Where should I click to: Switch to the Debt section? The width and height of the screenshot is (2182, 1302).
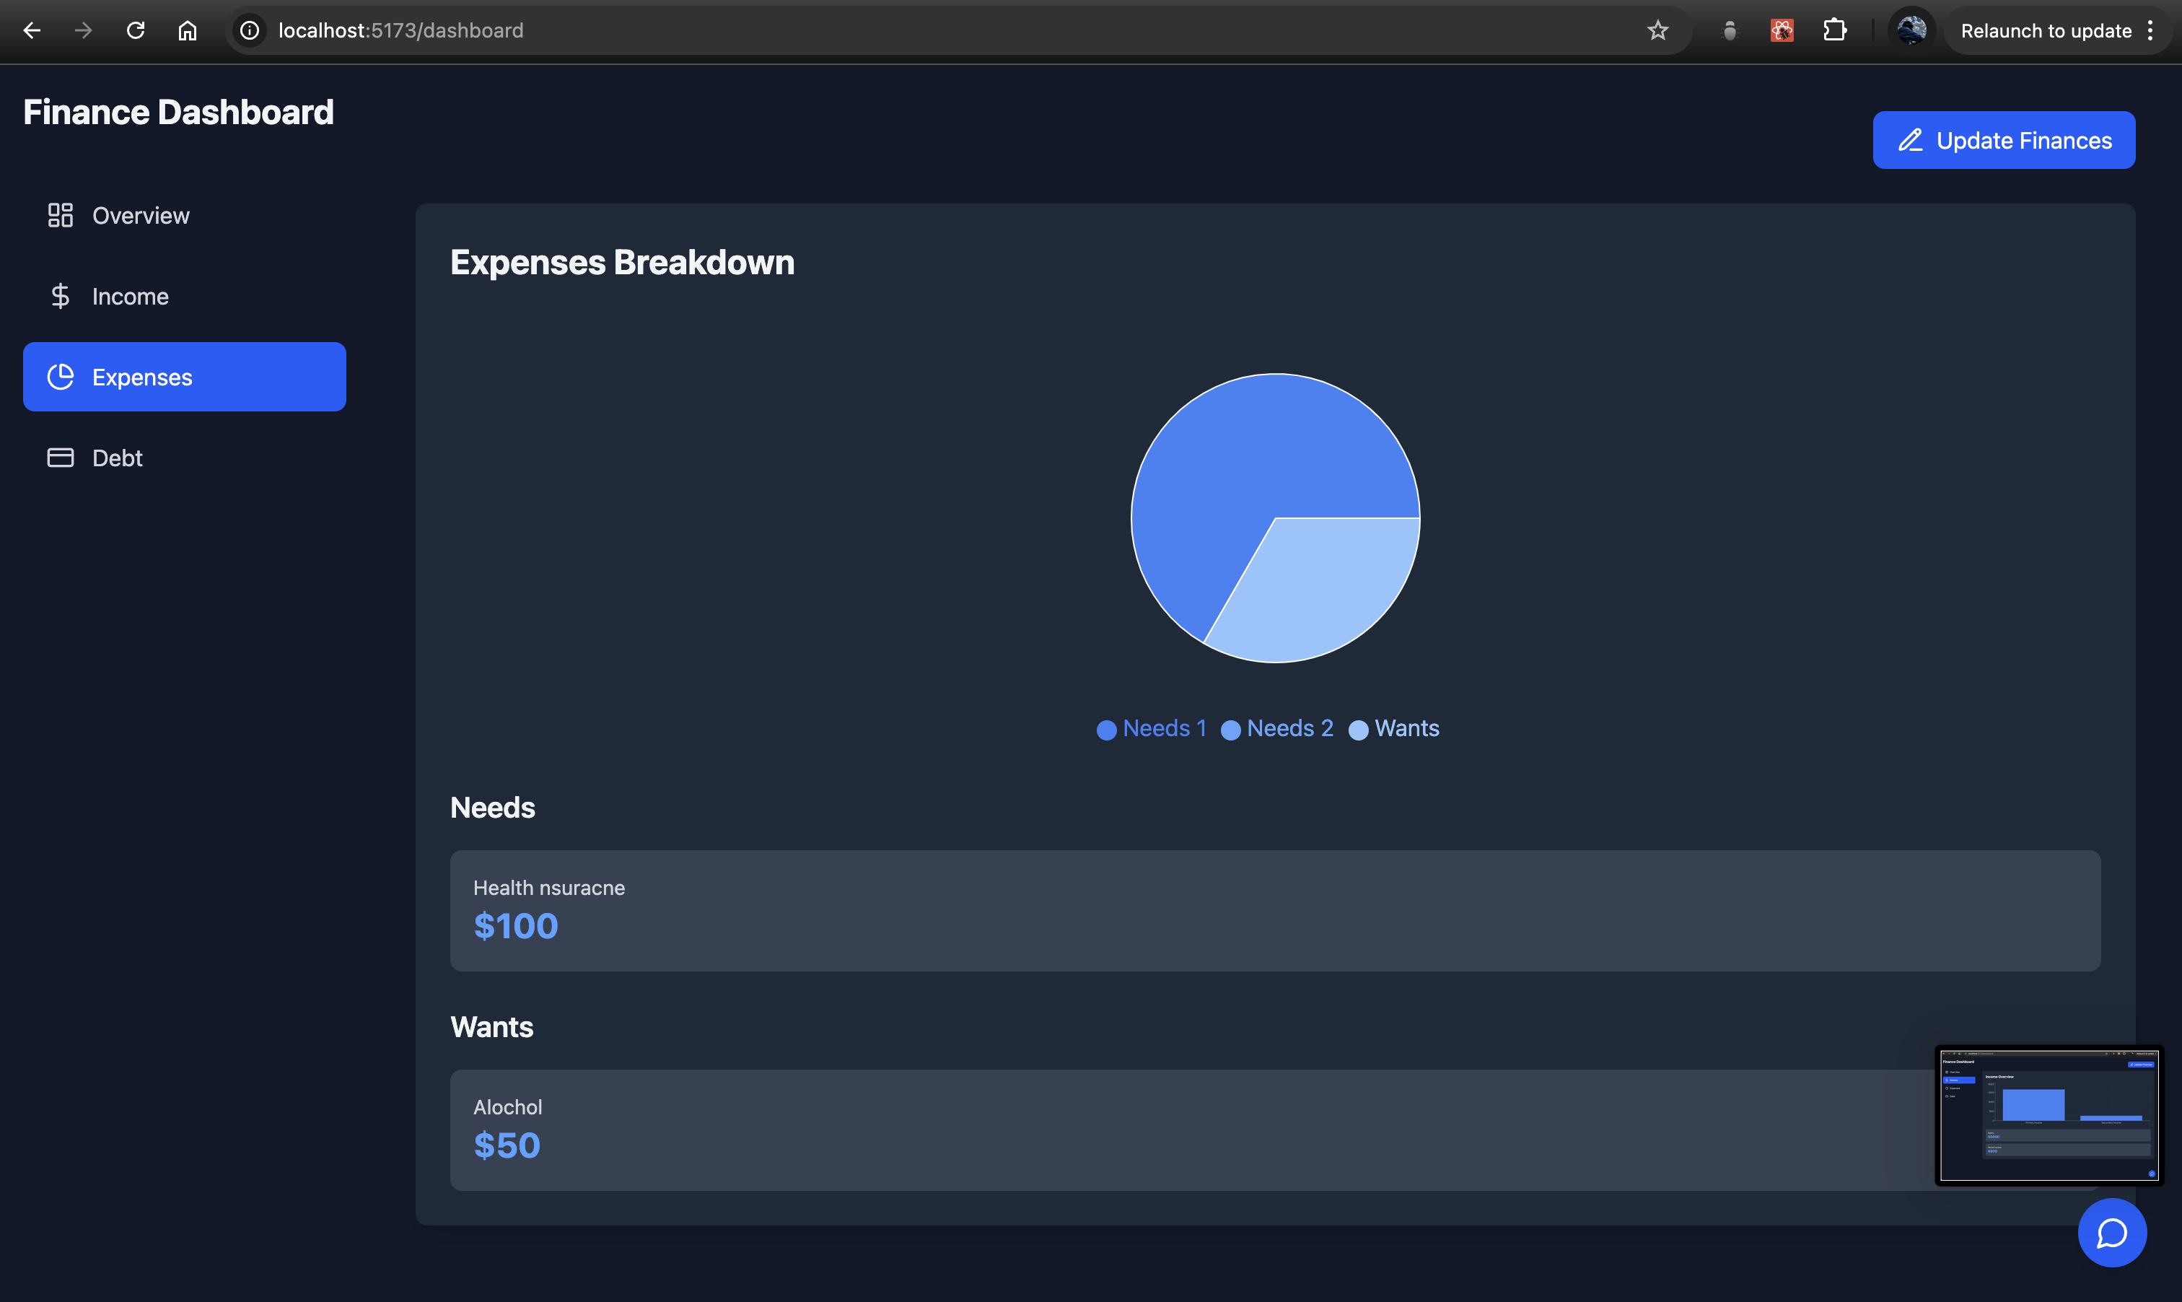coord(117,458)
